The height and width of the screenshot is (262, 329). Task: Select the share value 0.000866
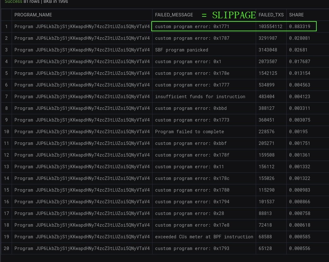tap(300, 202)
